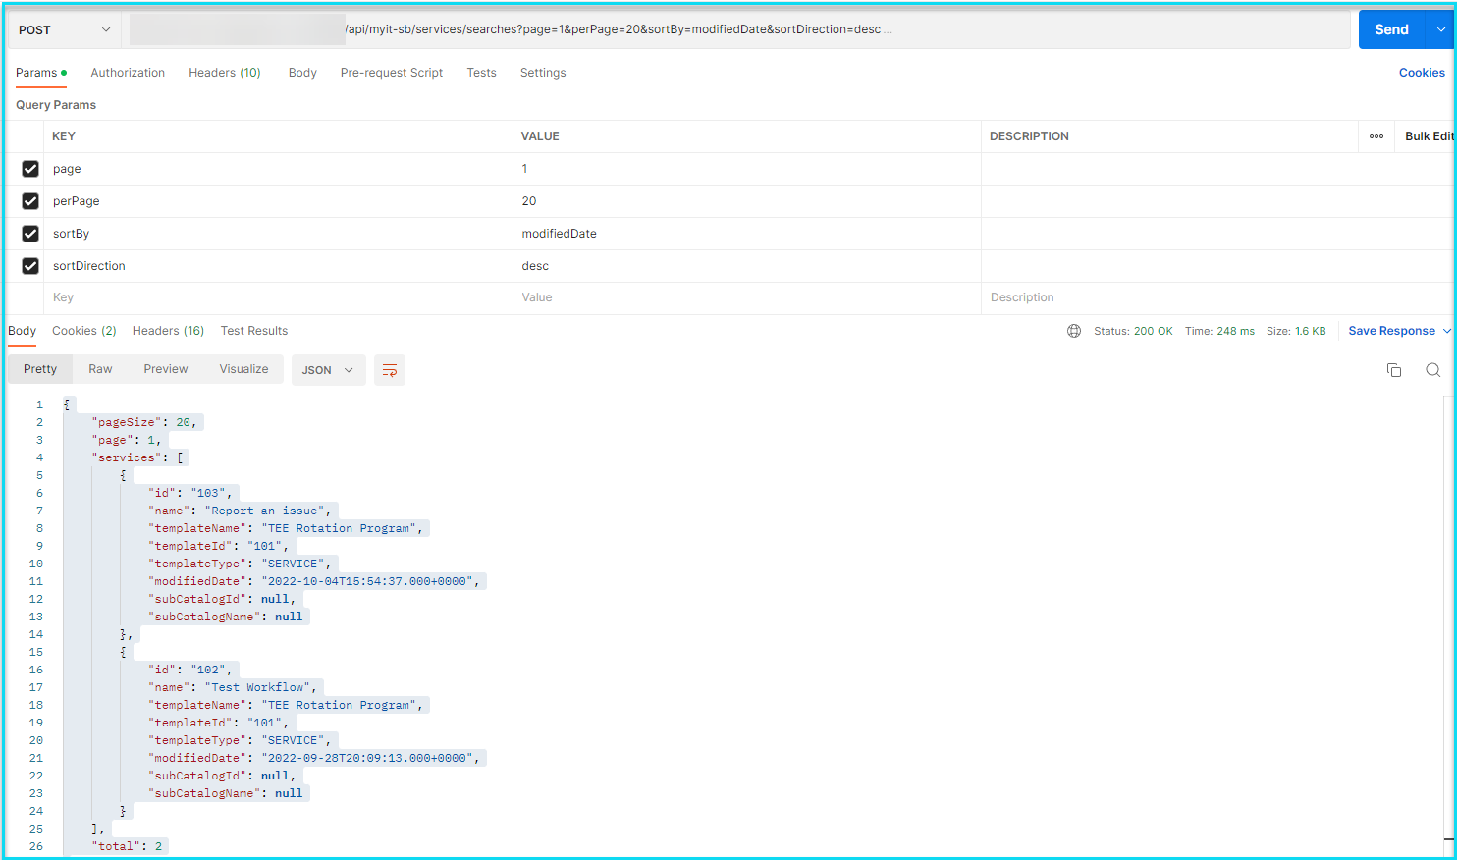Expand the Save Response dropdown
The width and height of the screenshot is (1457, 860).
point(1445,331)
